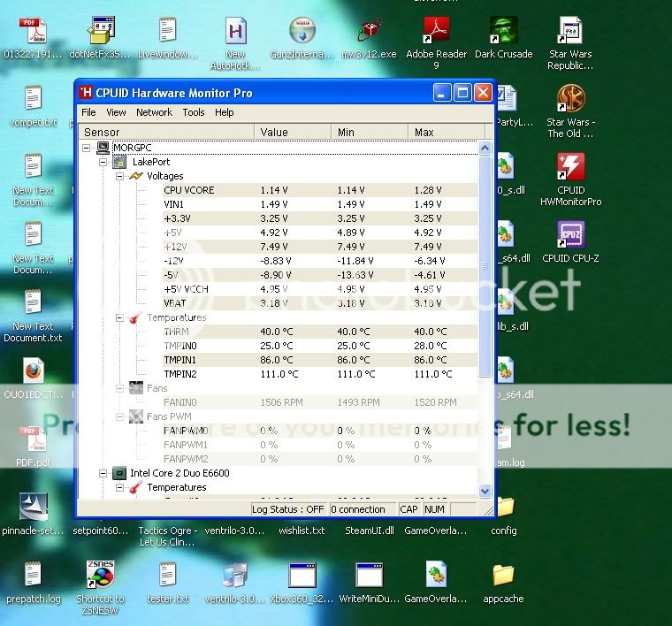Select the CPU VCORE row
672x626 pixels.
pos(188,190)
